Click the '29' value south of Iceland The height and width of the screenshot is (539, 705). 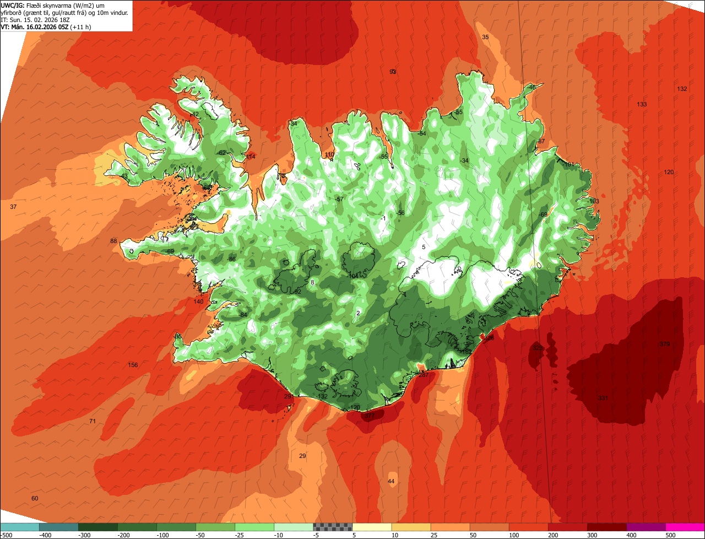(x=302, y=456)
